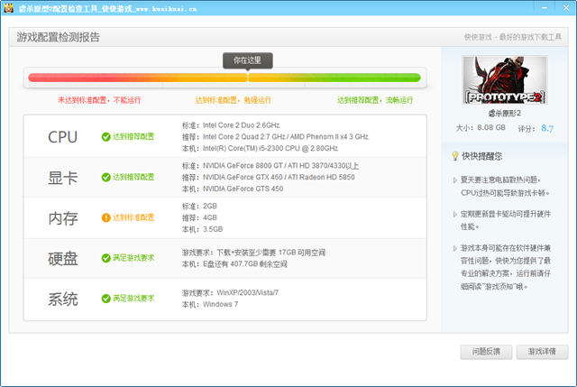Viewport: 577px width, 387px height.
Task: Close the config check tool window
Action: [x=566, y=8]
